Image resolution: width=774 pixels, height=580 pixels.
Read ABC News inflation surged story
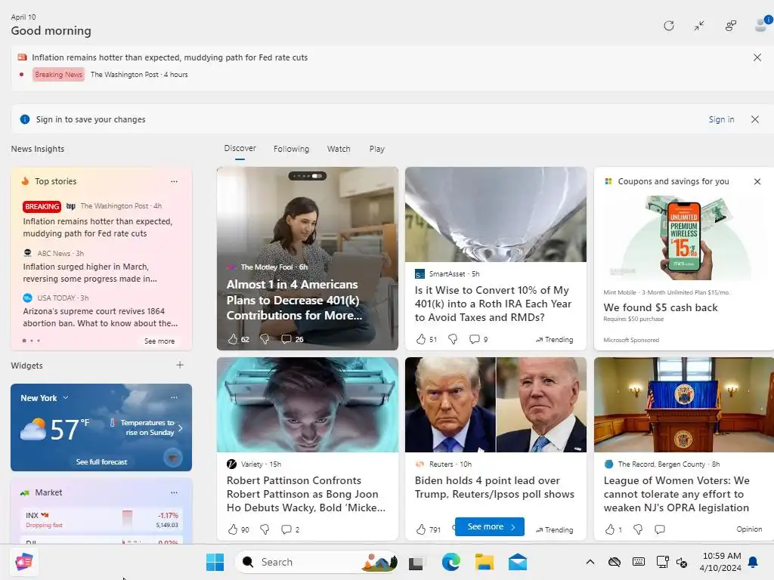pos(90,273)
